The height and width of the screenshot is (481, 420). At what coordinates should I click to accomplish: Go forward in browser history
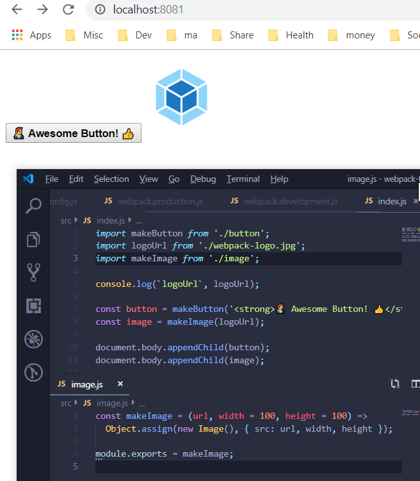(x=42, y=10)
